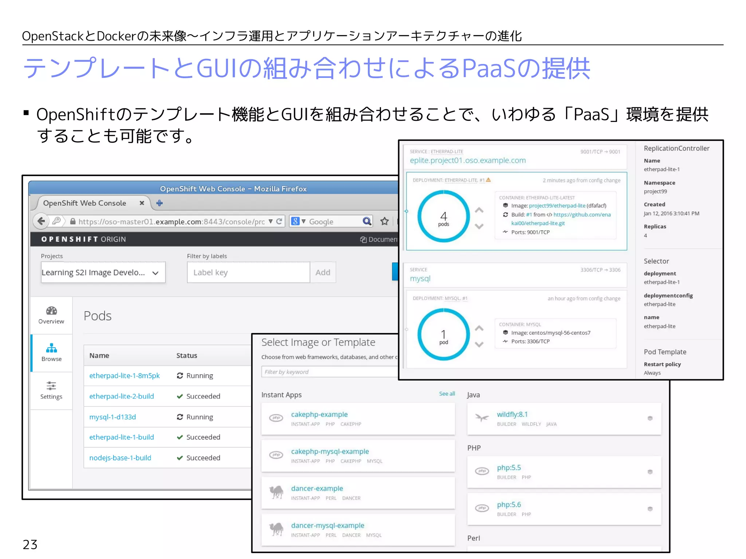Open the new tab plus icon
Viewport: 746px width, 559px height.
(159, 203)
